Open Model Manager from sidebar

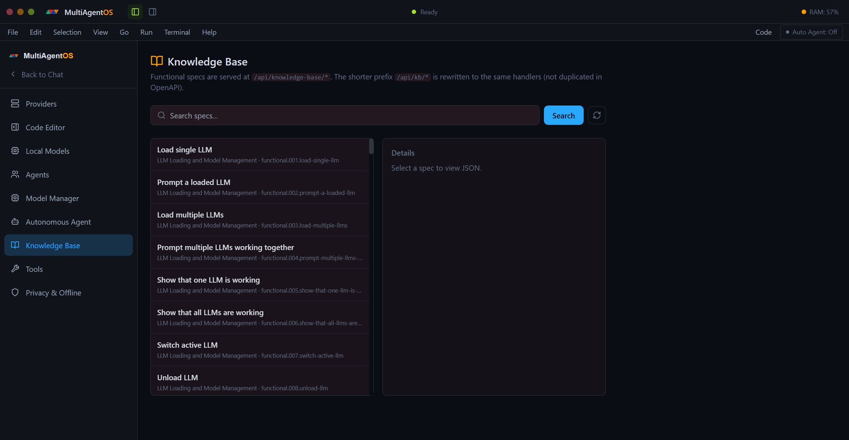68,198
